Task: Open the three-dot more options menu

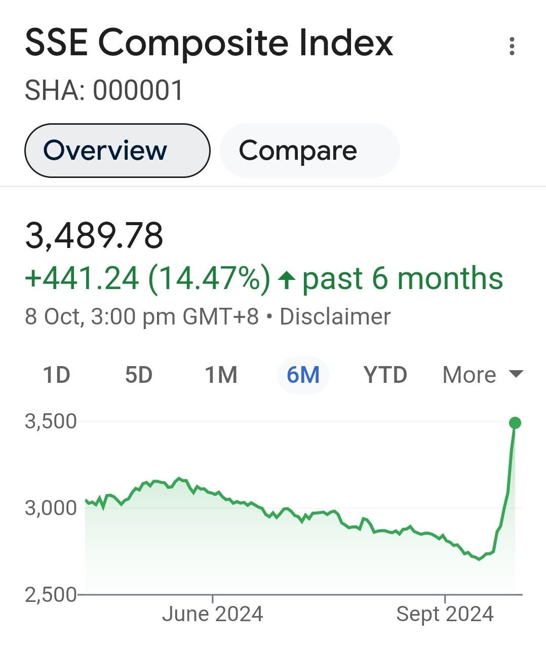Action: [512, 46]
